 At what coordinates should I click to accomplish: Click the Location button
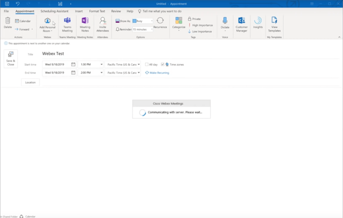30,82
